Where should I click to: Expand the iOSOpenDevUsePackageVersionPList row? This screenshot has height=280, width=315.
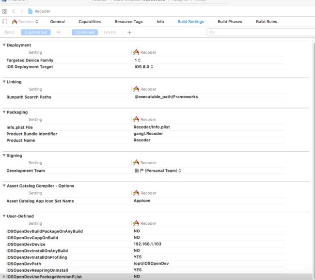pyautogui.click(x=3, y=277)
